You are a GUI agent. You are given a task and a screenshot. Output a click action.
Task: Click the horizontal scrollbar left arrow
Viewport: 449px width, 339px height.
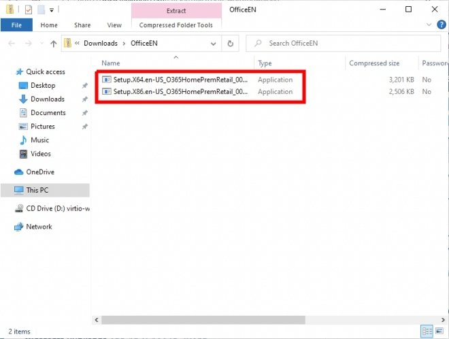[97, 320]
